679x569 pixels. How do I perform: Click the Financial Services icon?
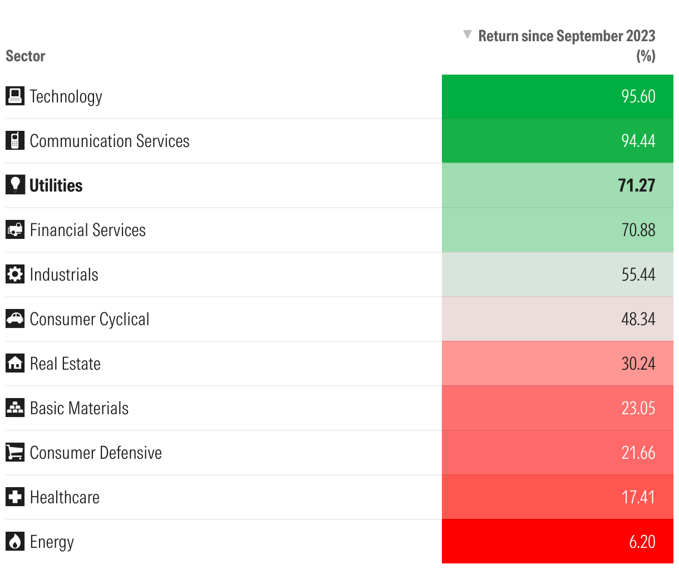coord(15,230)
